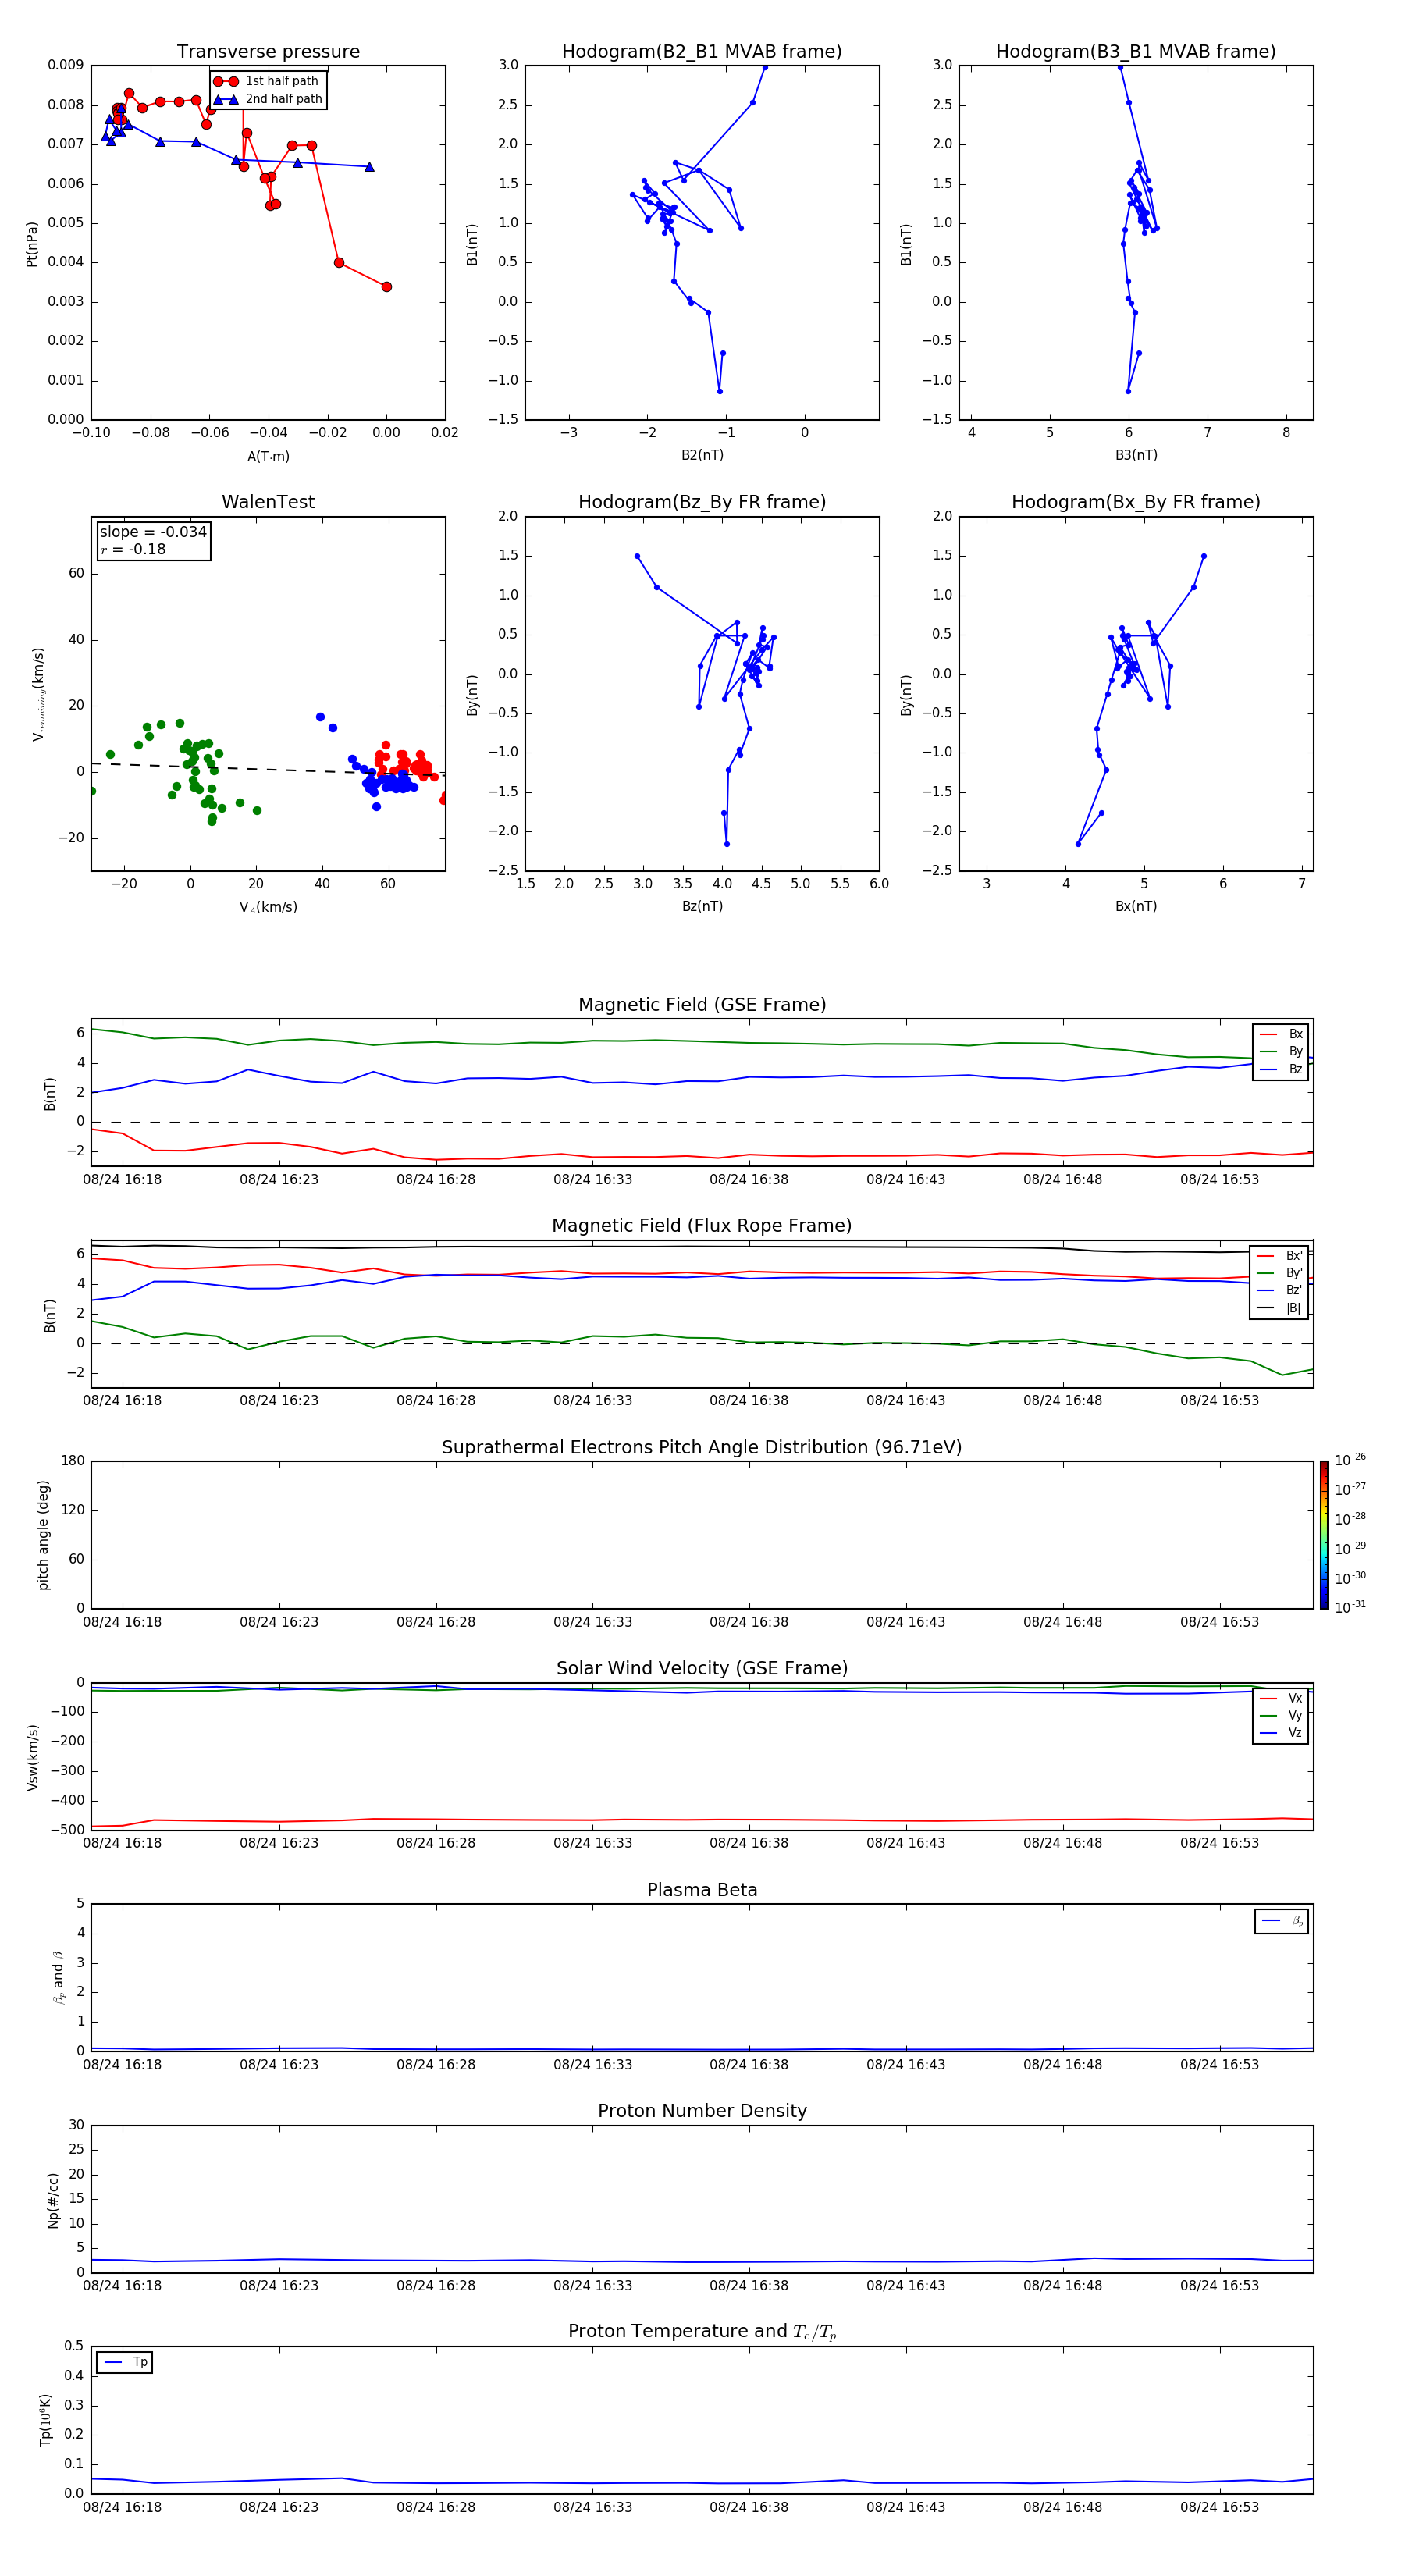Select 'Vz' in velocity legend
Image resolution: width=1405 pixels, height=2576 pixels.
tap(1281, 1732)
